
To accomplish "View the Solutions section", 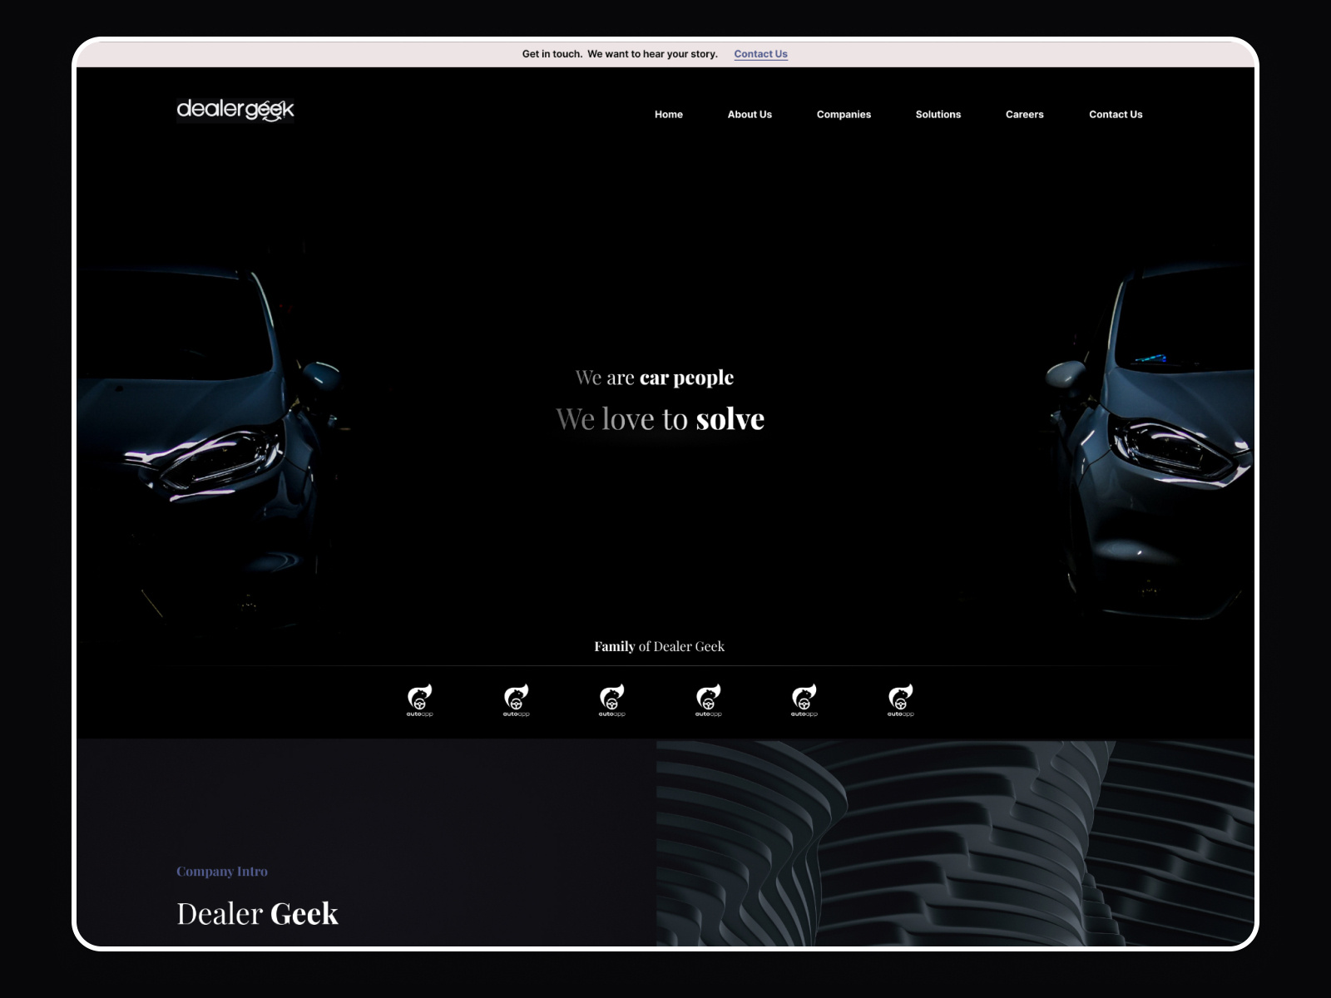I will 938,114.
